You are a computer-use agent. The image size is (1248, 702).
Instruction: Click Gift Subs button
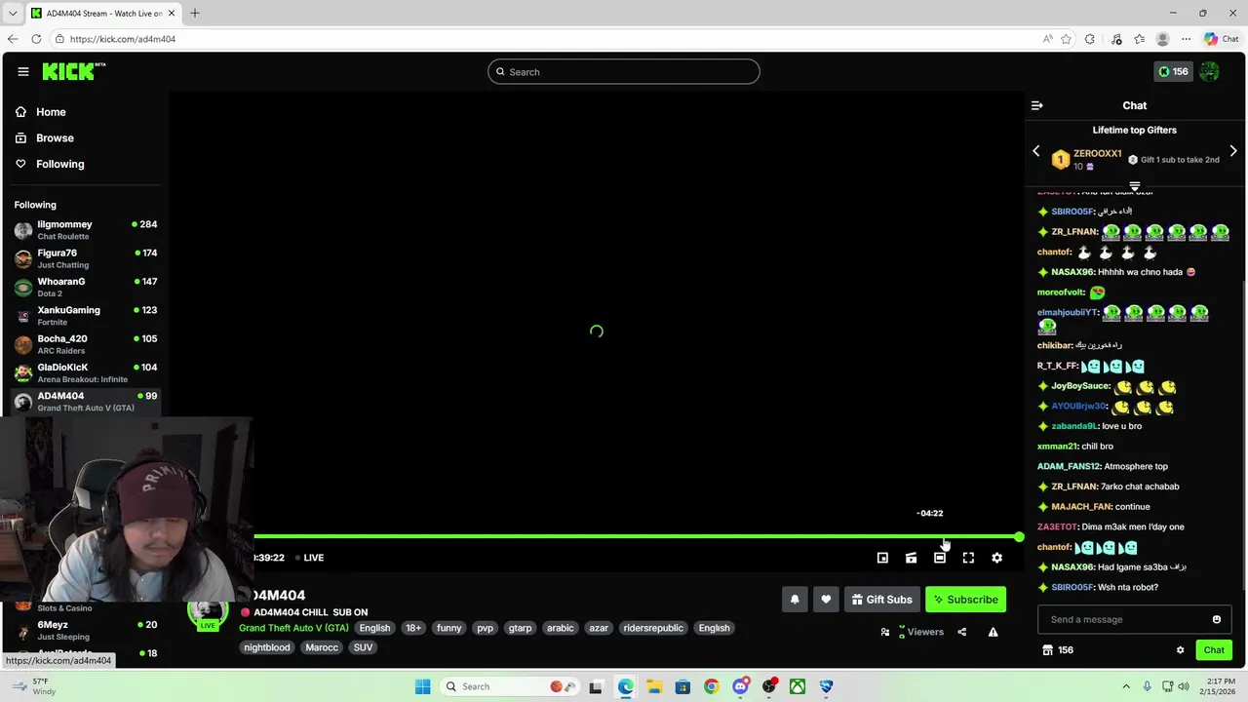coord(881,600)
